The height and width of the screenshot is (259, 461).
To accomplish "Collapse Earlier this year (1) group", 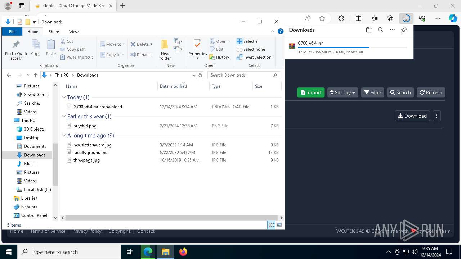I will coord(64,117).
